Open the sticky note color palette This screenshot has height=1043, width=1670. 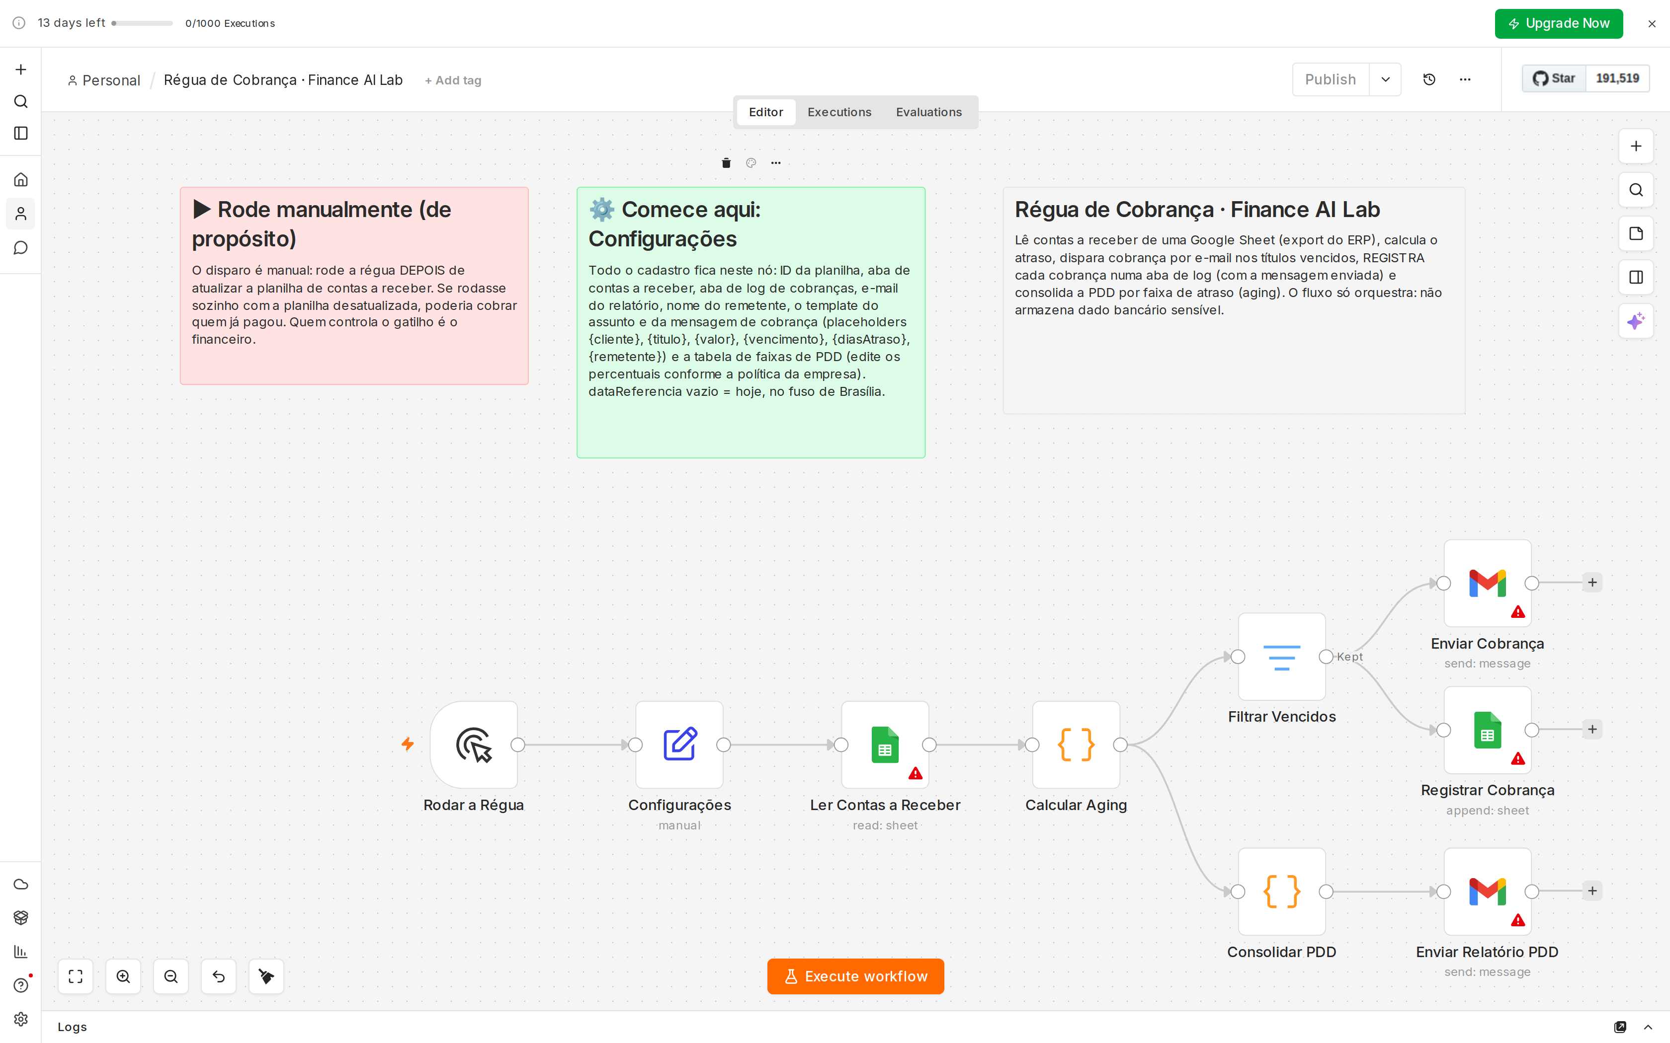[x=751, y=163]
